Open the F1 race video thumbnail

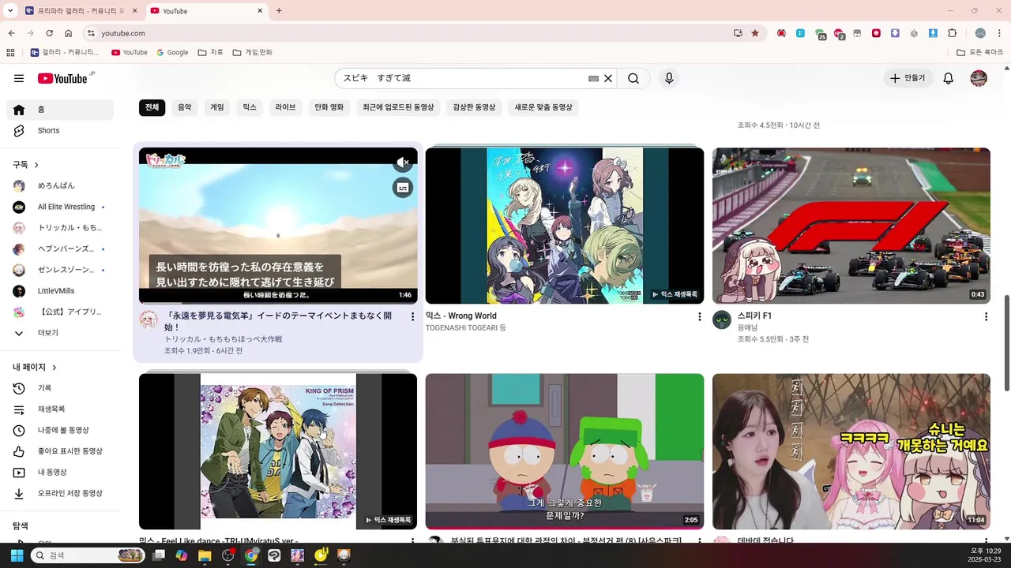(851, 226)
